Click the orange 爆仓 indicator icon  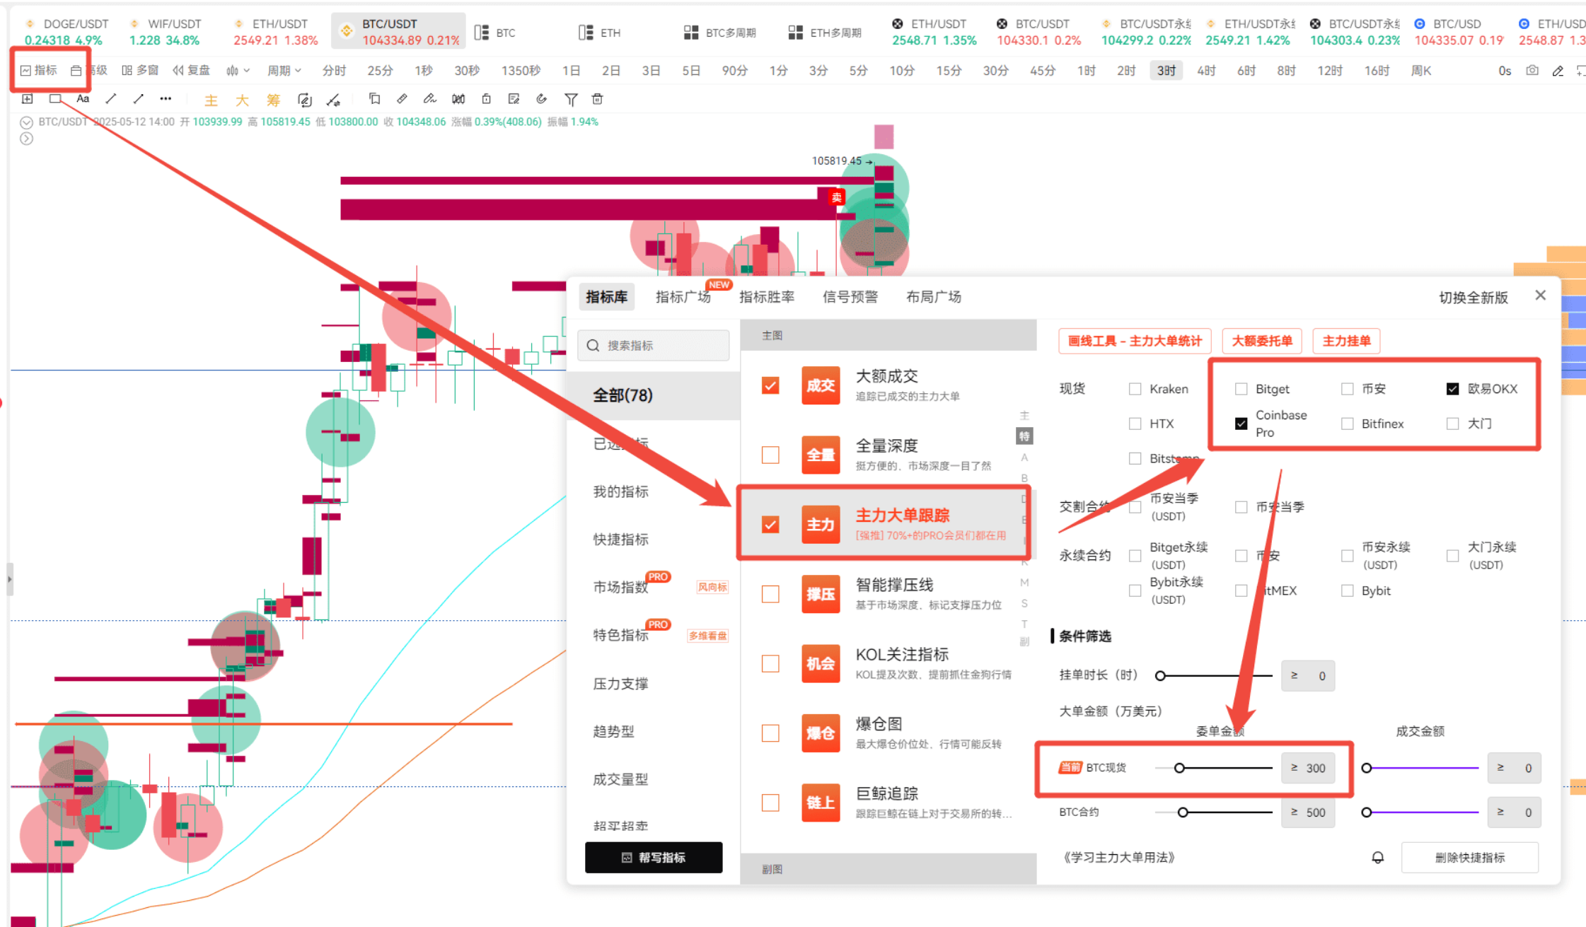point(821,733)
